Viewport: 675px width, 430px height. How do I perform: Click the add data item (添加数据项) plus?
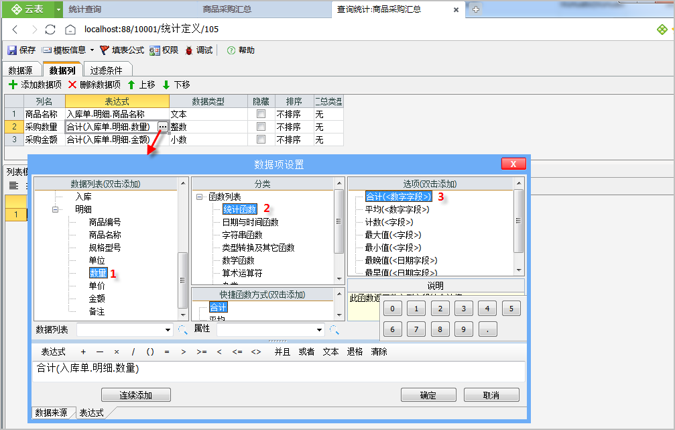click(x=13, y=85)
